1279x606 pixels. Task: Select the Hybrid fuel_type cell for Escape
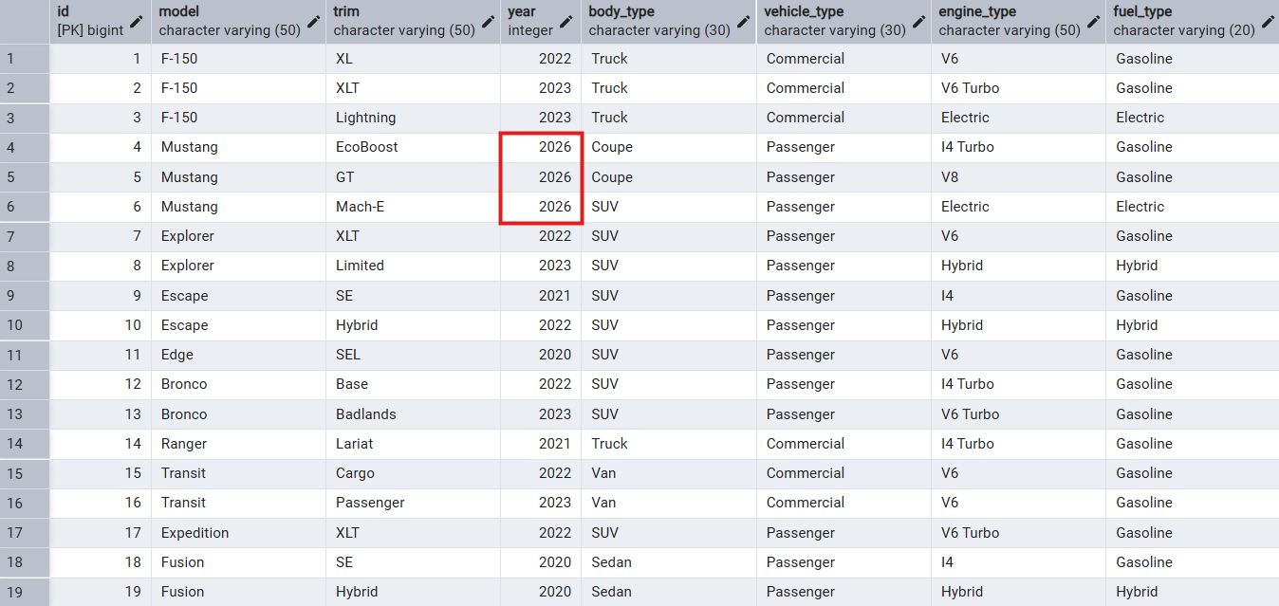point(1137,325)
